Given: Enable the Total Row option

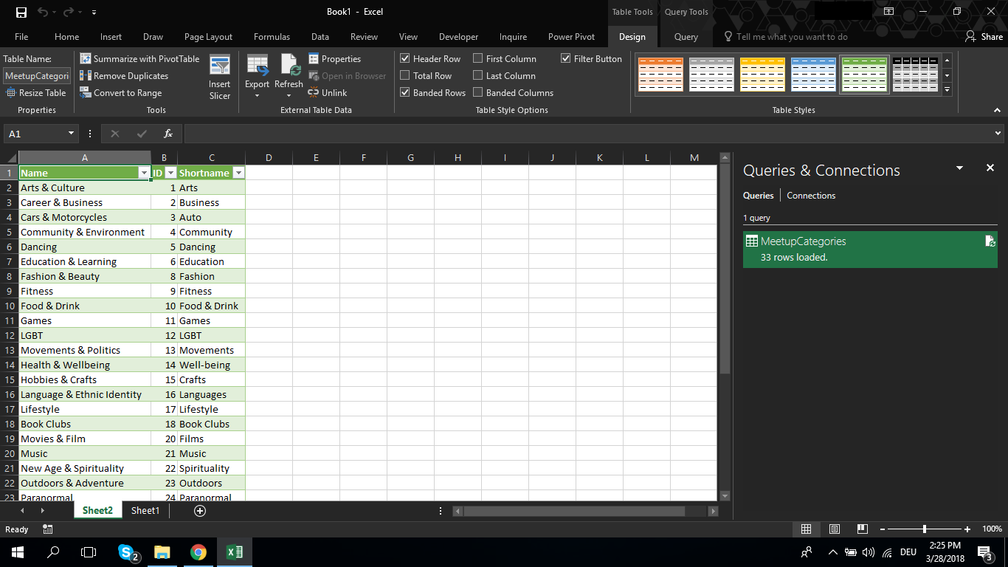Looking at the screenshot, I should pyautogui.click(x=404, y=75).
